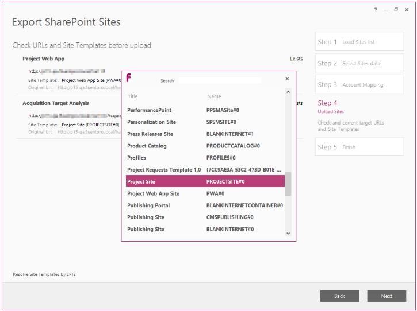Select Publishing Site with BLANKINTERNET#0
This screenshot has height=311, width=417.
[x=205, y=230]
